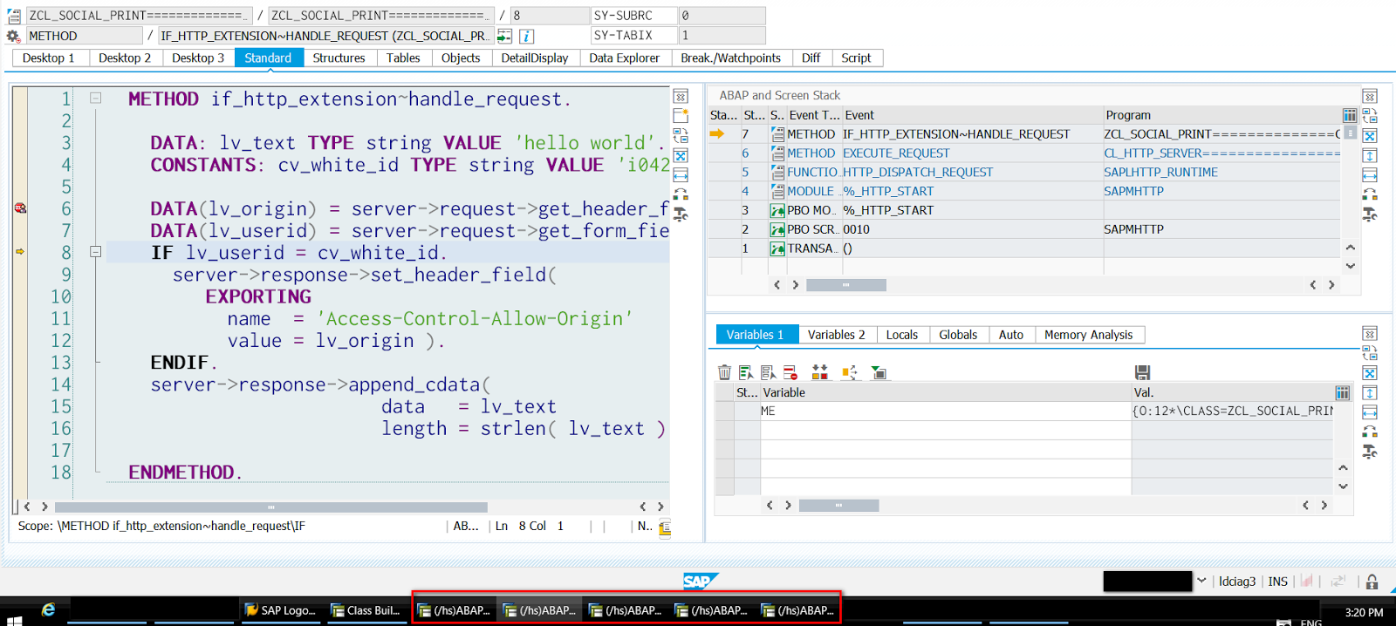Delete variables with the trash icon
The image size is (1396, 626).
point(724,372)
